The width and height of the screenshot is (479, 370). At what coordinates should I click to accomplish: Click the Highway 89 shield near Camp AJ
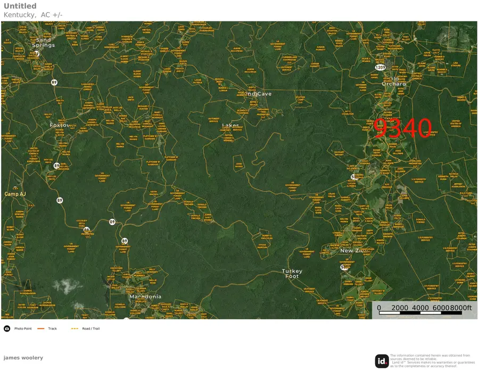pos(59,200)
